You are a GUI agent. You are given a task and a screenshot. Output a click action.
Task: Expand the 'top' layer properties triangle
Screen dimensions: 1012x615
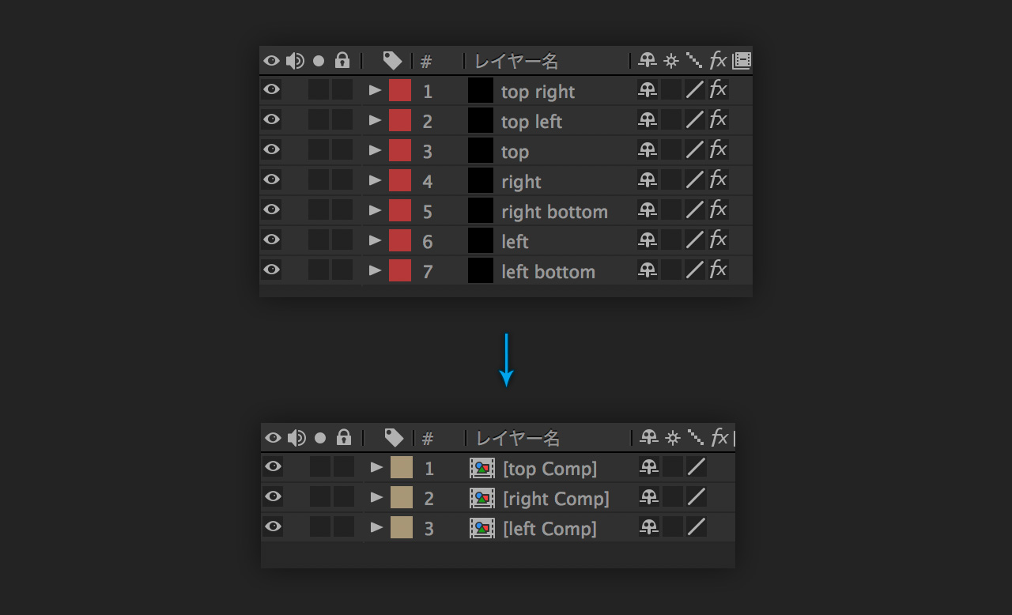pyautogui.click(x=376, y=150)
